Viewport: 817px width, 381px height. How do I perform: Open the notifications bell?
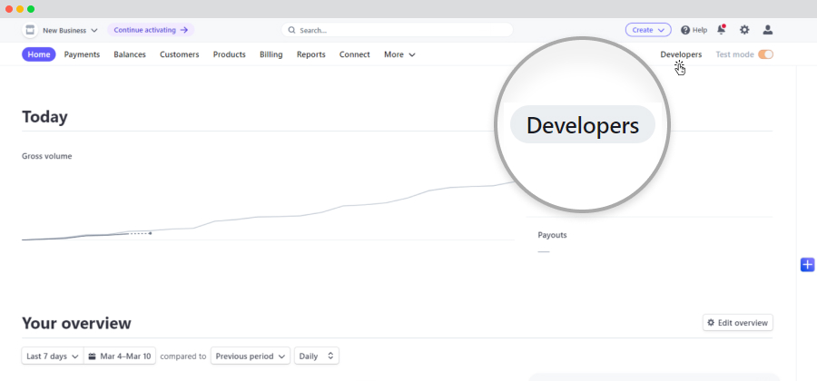[x=721, y=30]
